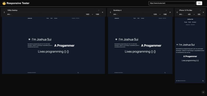Click 'A Progammer' text in Bootstrap xl preview
This screenshot has height=96, width=207.
[151, 46]
